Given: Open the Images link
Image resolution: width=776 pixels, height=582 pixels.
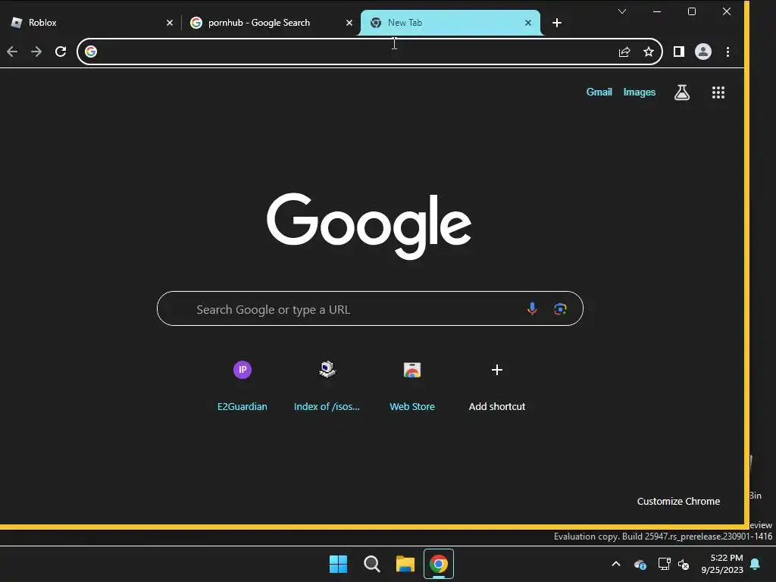Looking at the screenshot, I should (639, 92).
